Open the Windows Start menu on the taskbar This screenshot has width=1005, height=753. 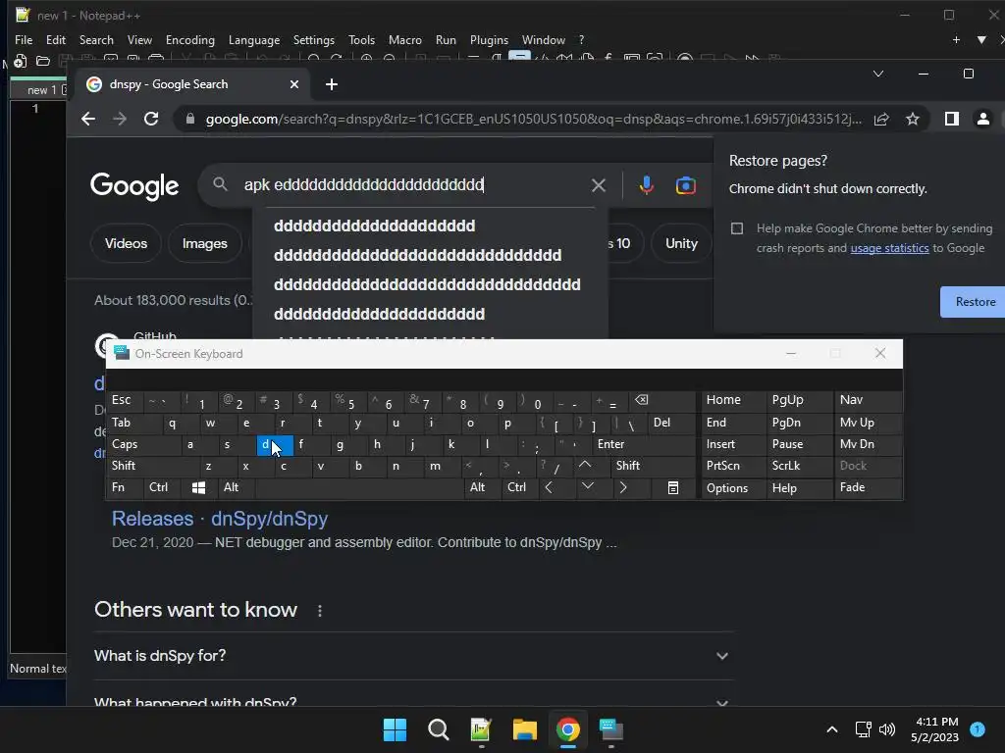coord(395,729)
